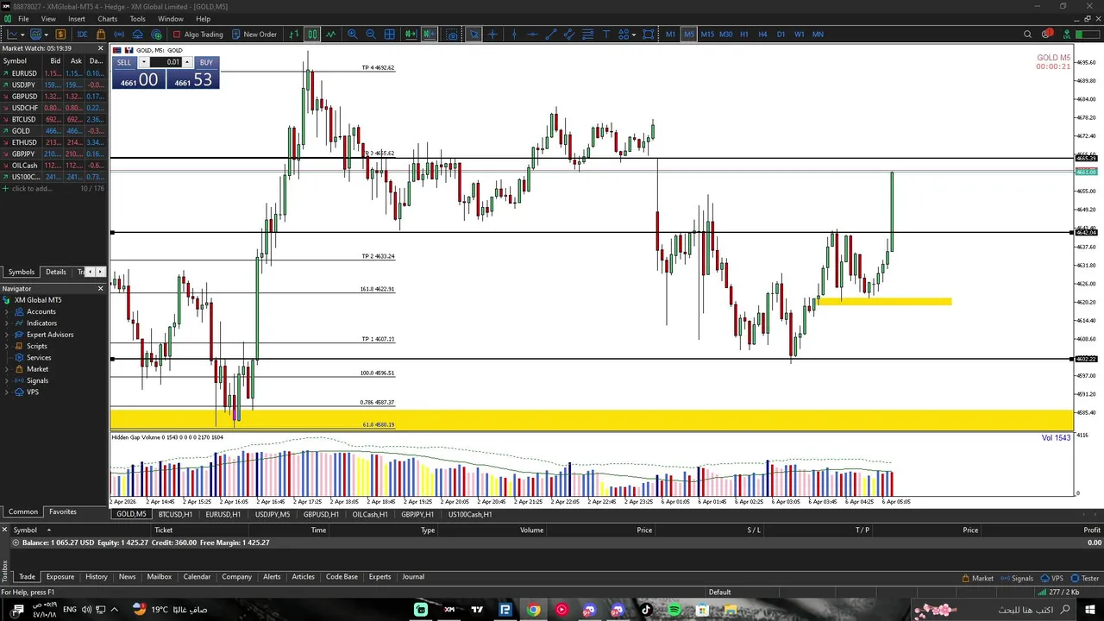This screenshot has height=621, width=1104.
Task: Switch to D1 timeframe
Action: point(781,34)
